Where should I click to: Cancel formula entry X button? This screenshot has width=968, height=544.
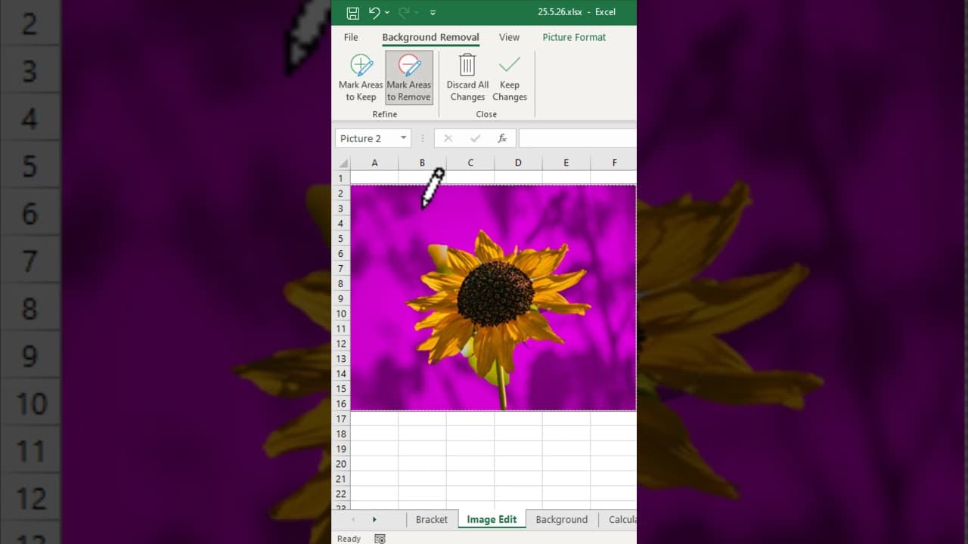[x=448, y=138]
